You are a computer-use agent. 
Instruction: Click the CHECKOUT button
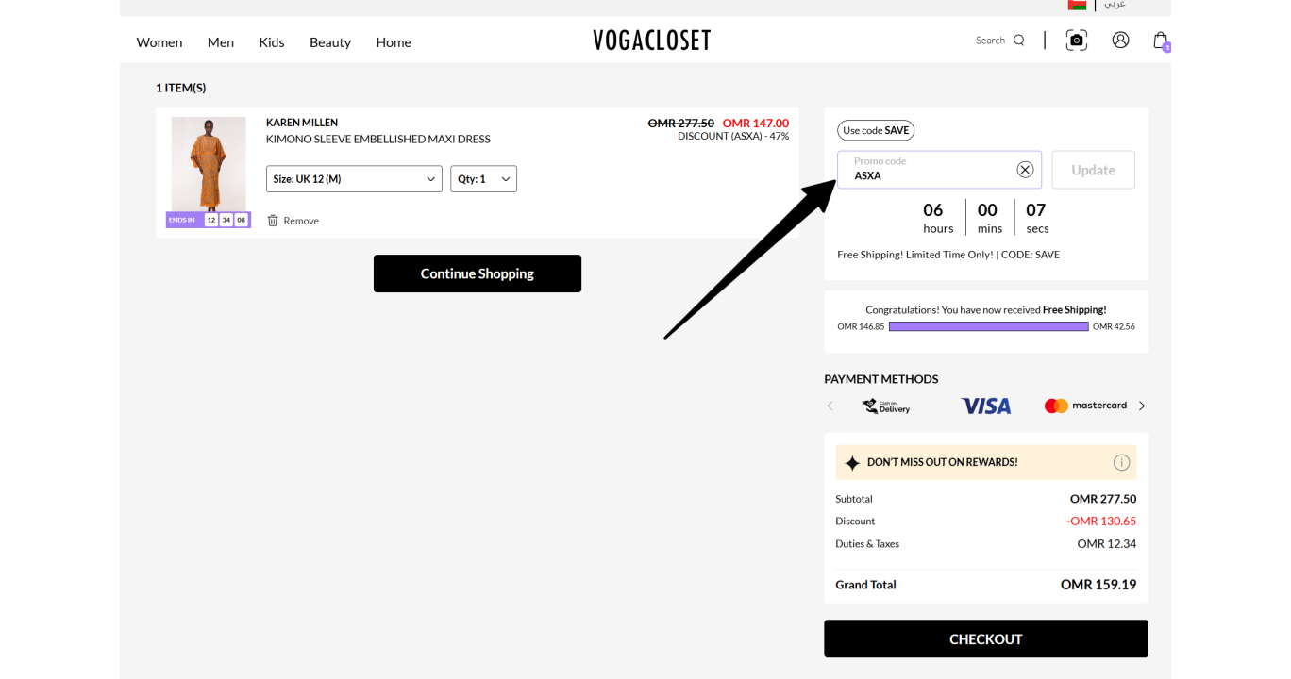[x=986, y=638]
